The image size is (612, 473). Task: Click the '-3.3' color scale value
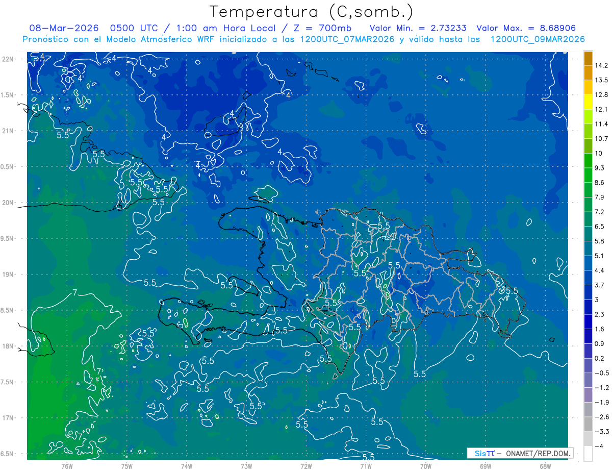point(602,432)
